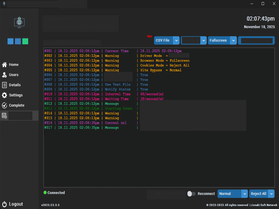Viewport: 279px width, 209px height.
Task: Click log row #011 Waiting Time
Action: point(104,99)
